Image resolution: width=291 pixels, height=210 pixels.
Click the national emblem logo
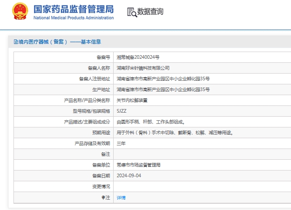pyautogui.click(x=20, y=11)
